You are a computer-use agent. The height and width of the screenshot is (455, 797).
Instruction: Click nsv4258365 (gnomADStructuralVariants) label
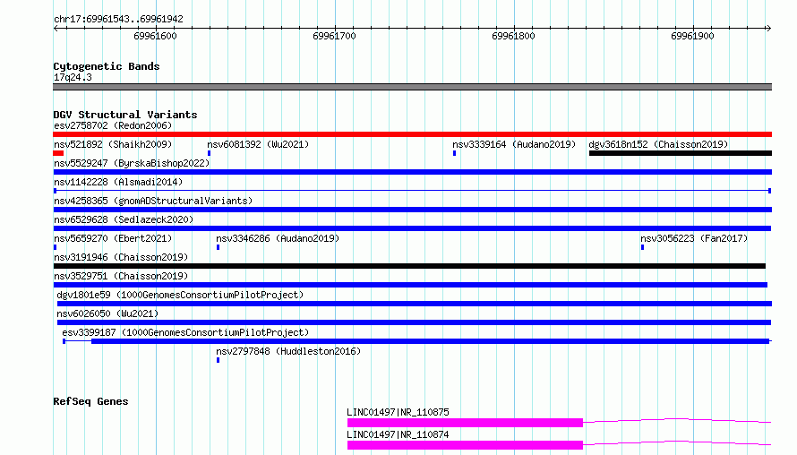[153, 201]
